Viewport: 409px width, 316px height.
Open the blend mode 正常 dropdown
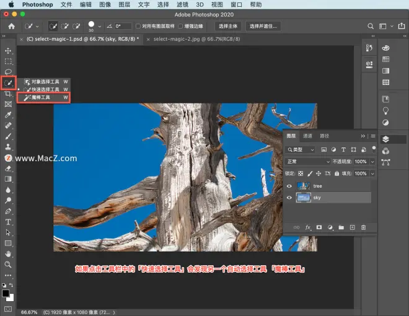pos(308,162)
